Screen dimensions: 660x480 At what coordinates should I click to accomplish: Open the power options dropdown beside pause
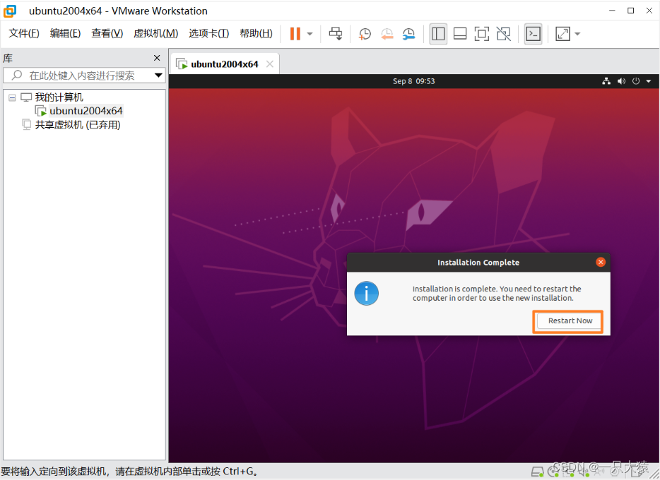(310, 34)
